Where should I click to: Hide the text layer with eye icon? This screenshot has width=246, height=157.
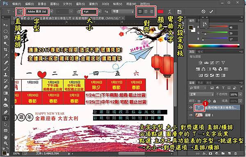[191, 107]
